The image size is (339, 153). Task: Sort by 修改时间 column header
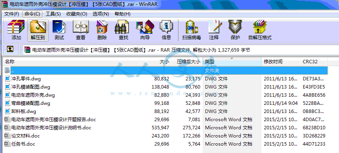(281, 62)
